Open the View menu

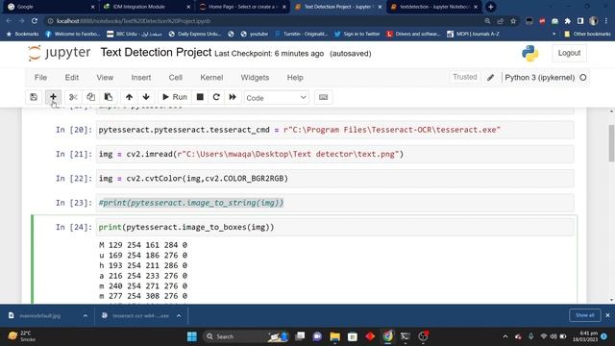[x=105, y=78]
